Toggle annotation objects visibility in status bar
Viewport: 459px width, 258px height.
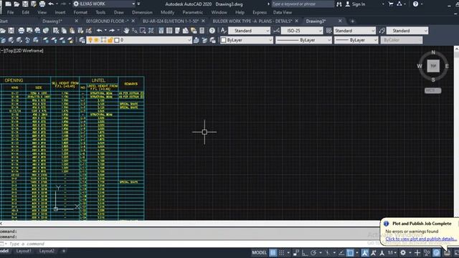click(x=365, y=253)
